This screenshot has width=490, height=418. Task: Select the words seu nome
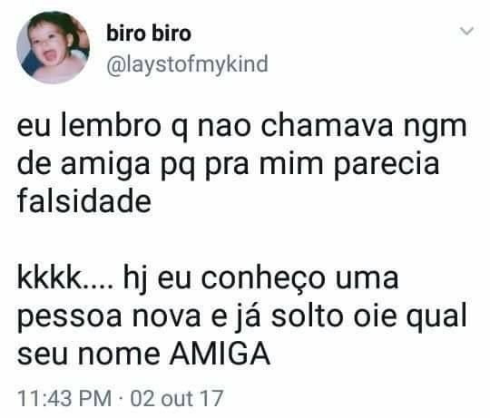click(x=88, y=355)
